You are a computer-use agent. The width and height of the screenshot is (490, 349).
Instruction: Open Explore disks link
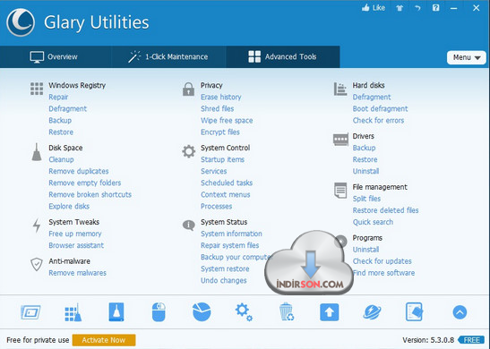[x=69, y=207]
